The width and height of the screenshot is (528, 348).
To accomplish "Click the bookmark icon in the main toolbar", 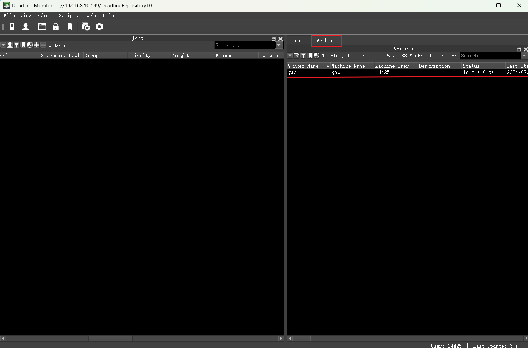I will 70,27.
